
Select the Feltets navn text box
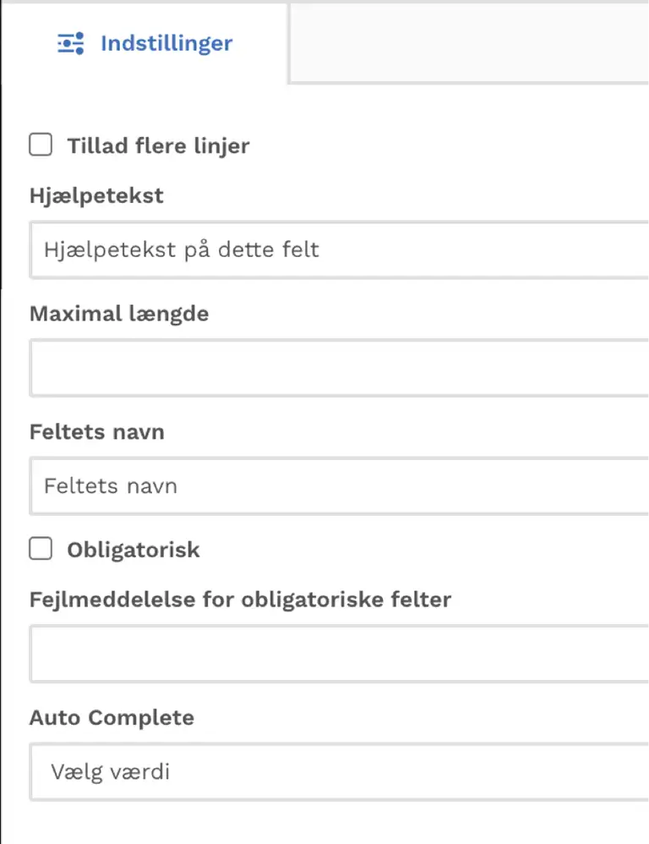click(339, 486)
